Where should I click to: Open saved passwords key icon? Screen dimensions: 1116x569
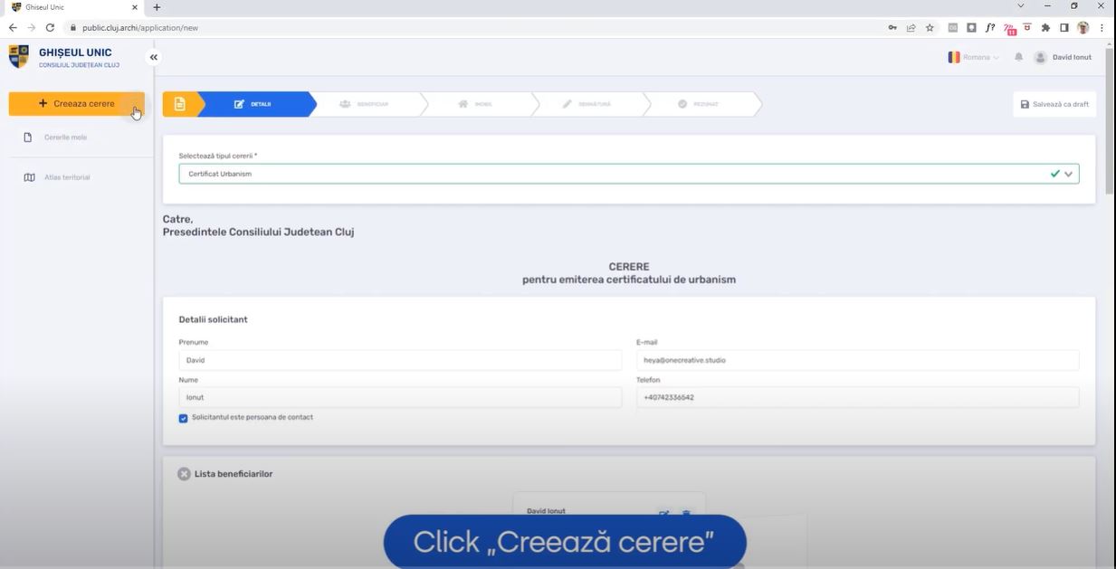pyautogui.click(x=892, y=28)
